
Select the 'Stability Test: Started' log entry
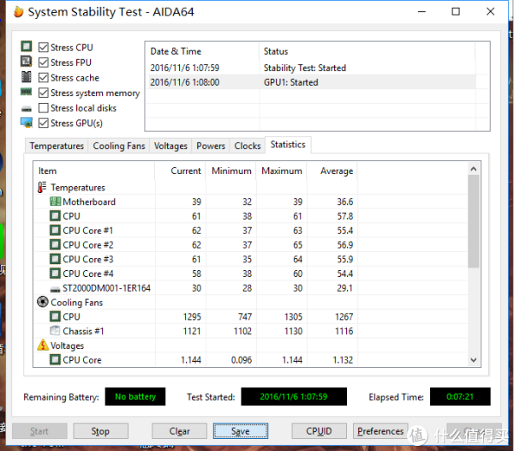(311, 68)
